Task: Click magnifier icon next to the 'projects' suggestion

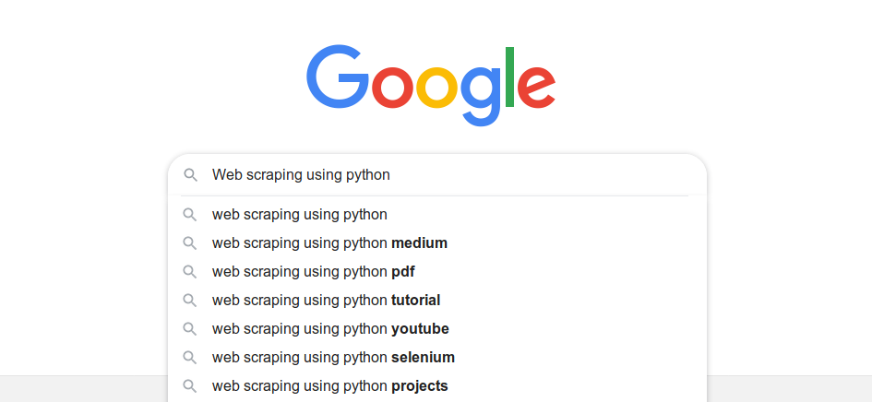Action: (190, 386)
